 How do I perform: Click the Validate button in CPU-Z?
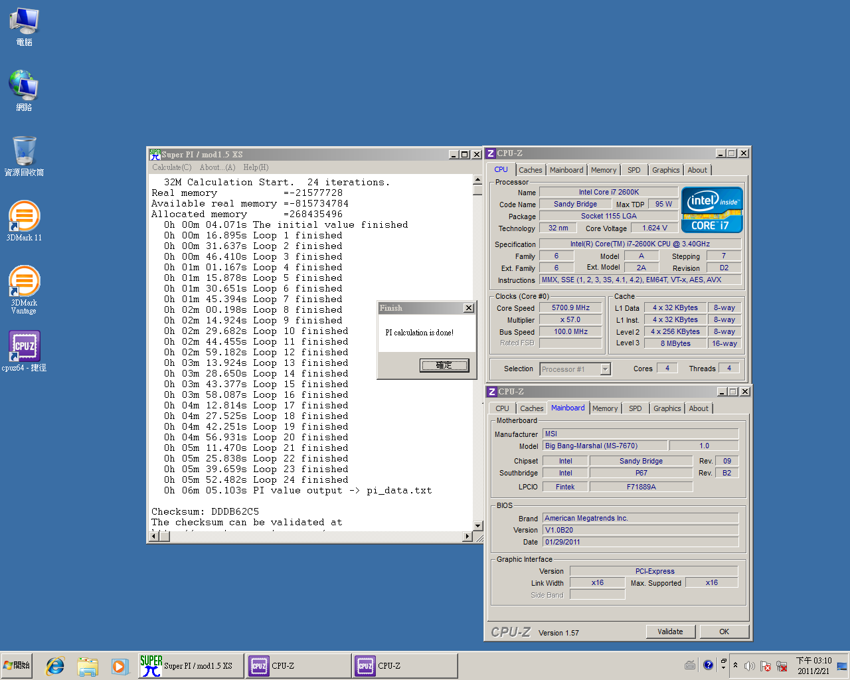[x=671, y=632]
